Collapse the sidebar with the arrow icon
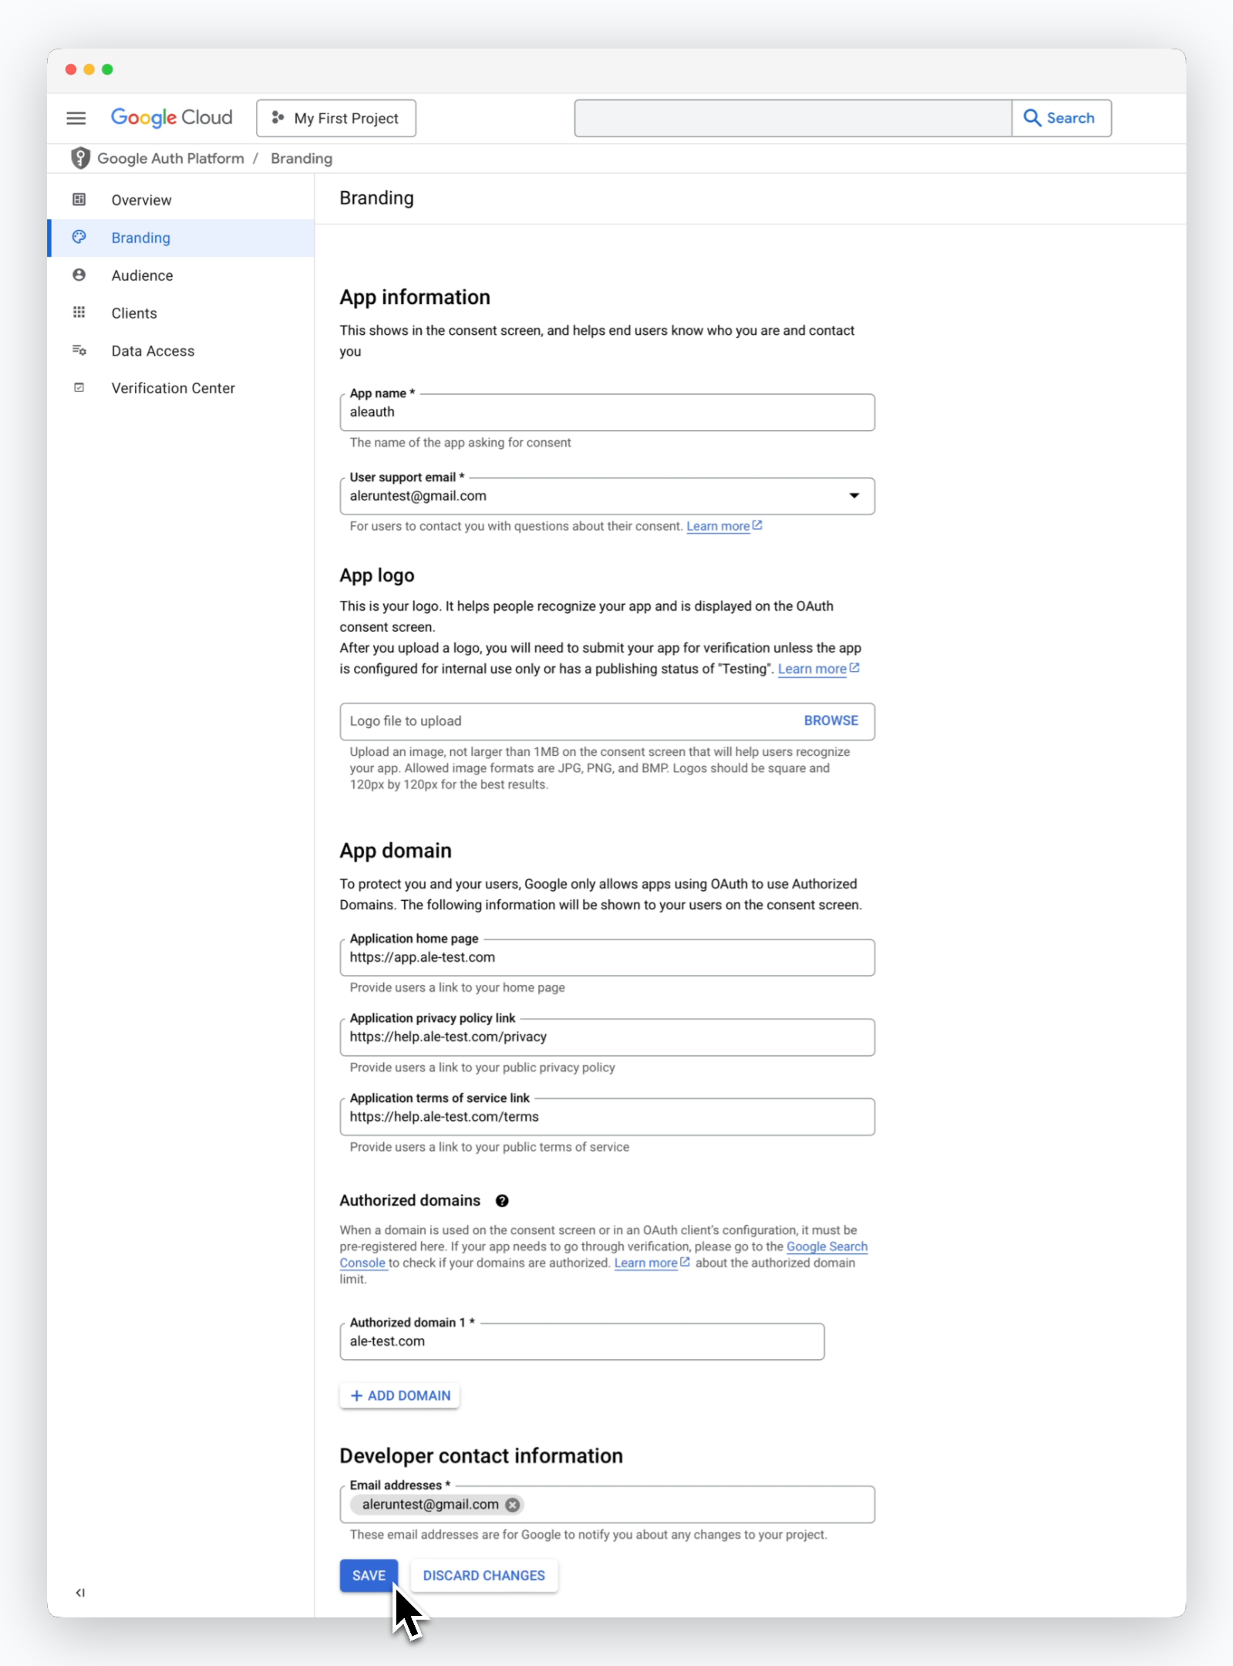1233x1666 pixels. tap(80, 1592)
